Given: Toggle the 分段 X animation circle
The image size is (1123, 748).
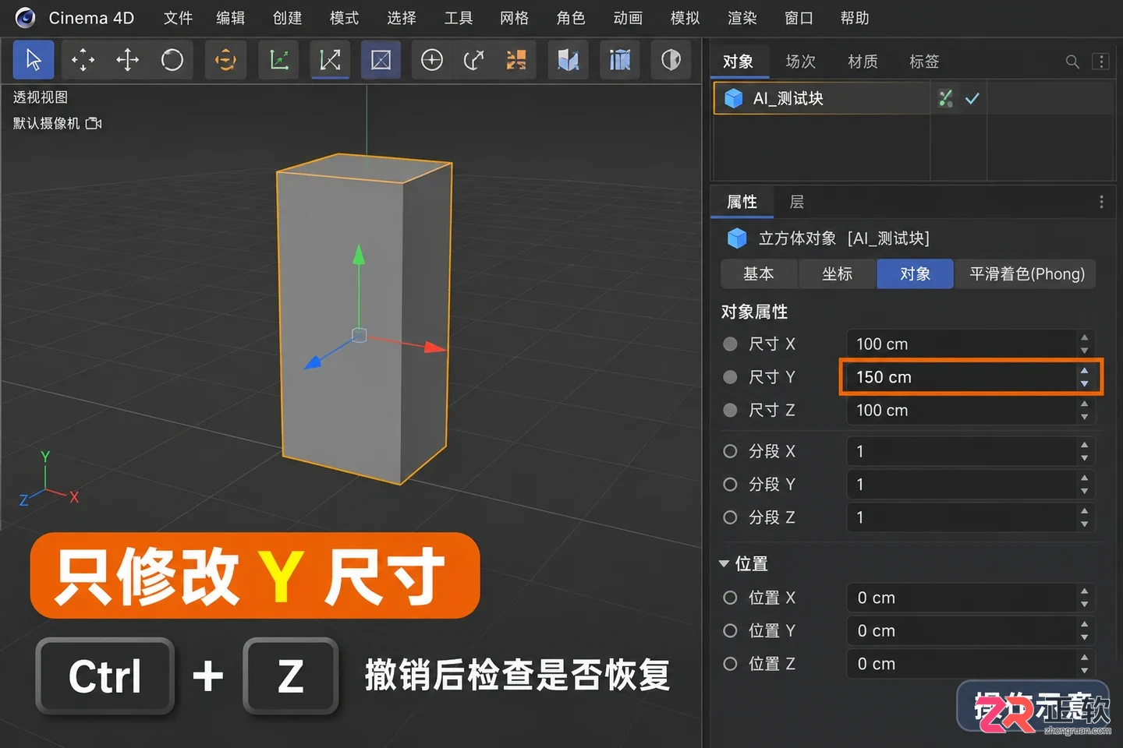Looking at the screenshot, I should click(730, 451).
